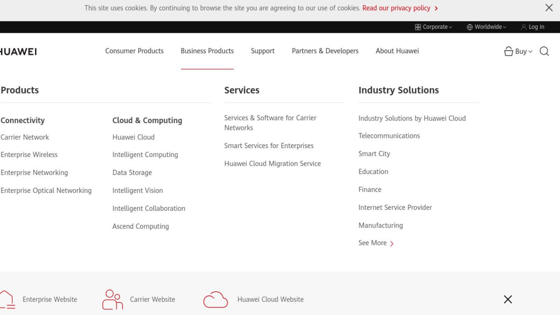Open Education industry link

373,172
